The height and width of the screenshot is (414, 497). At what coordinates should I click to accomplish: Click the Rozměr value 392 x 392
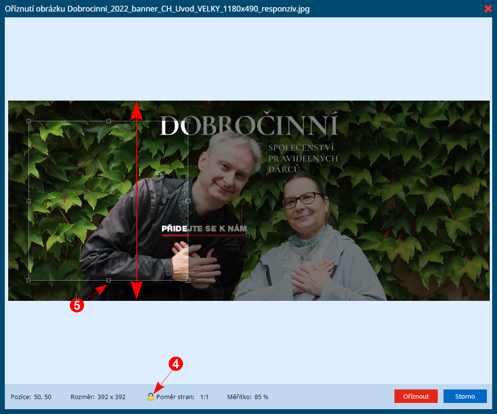tap(111, 397)
